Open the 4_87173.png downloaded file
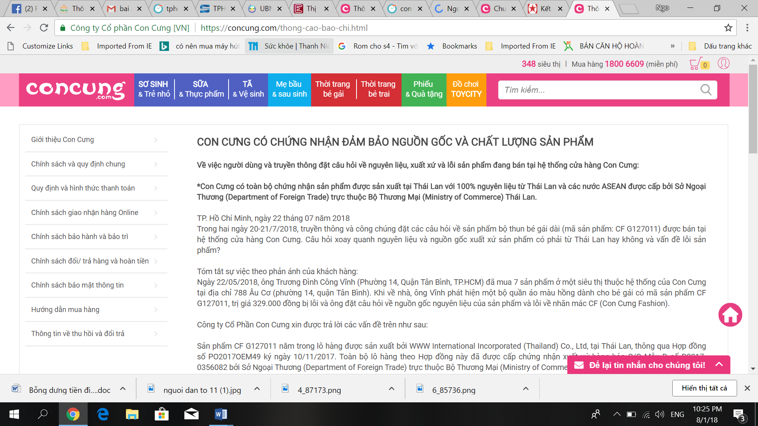Screen dimensions: 758x426 319,390
